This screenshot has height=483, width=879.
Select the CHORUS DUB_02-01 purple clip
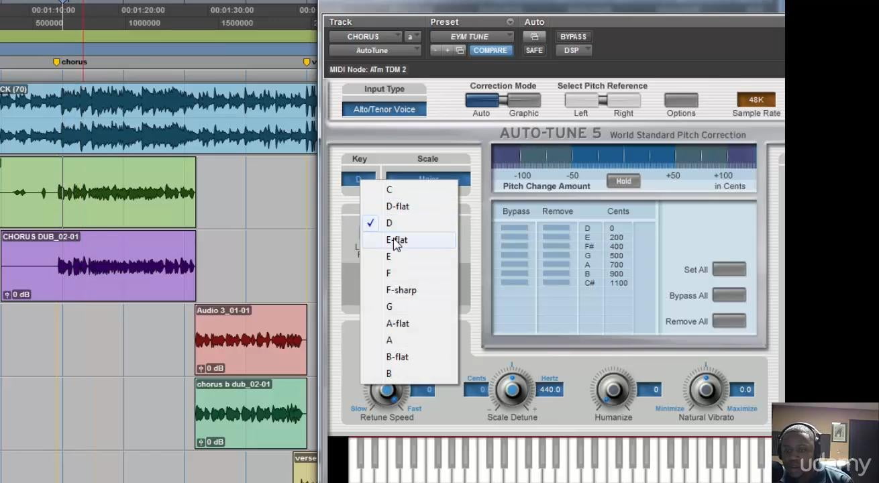point(98,266)
